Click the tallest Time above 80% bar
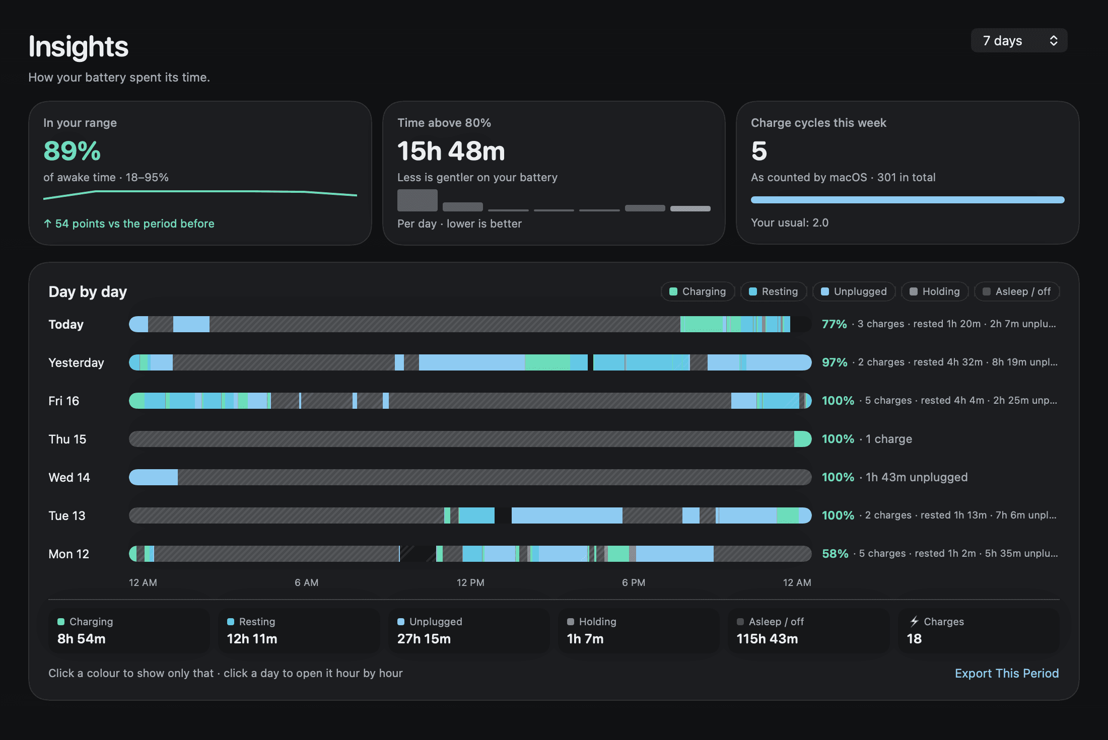 tap(418, 200)
